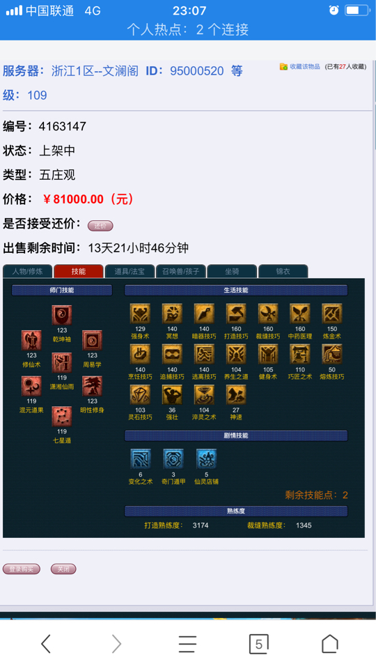Click the 还价 bargain button
The height and width of the screenshot is (669, 376).
(100, 226)
